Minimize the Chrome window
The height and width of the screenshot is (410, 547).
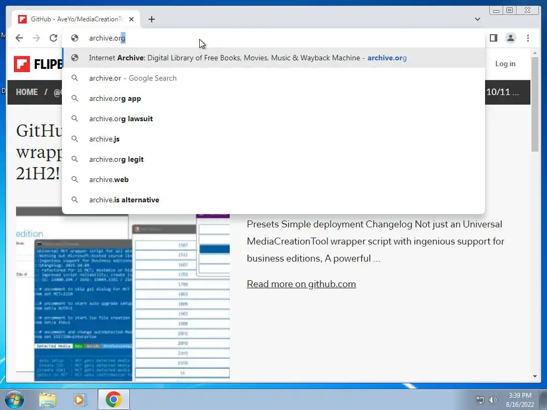496,11
